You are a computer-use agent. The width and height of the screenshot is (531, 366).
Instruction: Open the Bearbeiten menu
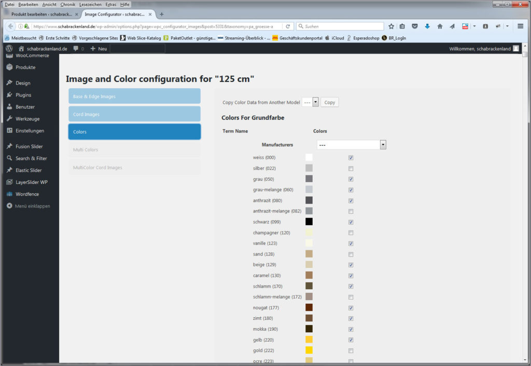click(x=28, y=4)
